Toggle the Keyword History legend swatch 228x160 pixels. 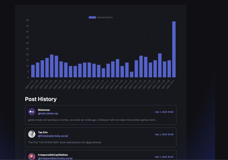point(92,17)
